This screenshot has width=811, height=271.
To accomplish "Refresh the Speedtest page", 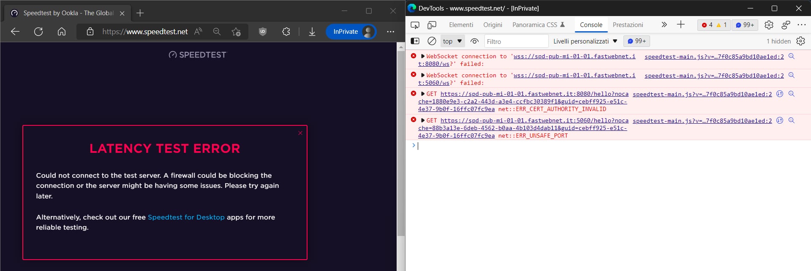I will click(x=38, y=32).
